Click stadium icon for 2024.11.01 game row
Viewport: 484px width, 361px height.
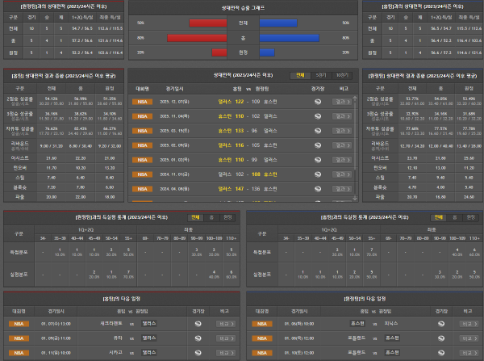point(317,174)
